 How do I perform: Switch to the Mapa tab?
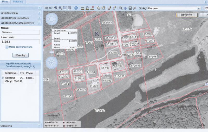click(5, 2)
